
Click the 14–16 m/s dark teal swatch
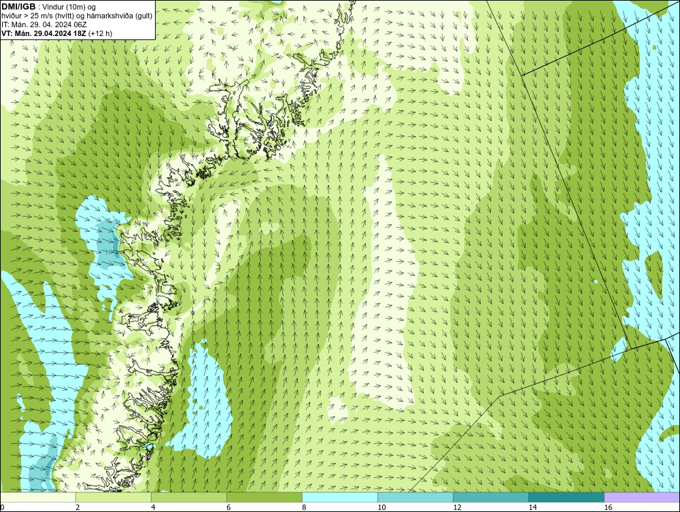[566, 497]
